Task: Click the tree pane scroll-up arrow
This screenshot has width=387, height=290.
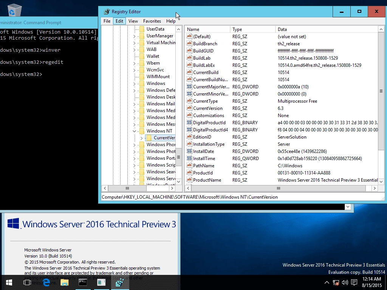Action: pyautogui.click(x=178, y=29)
